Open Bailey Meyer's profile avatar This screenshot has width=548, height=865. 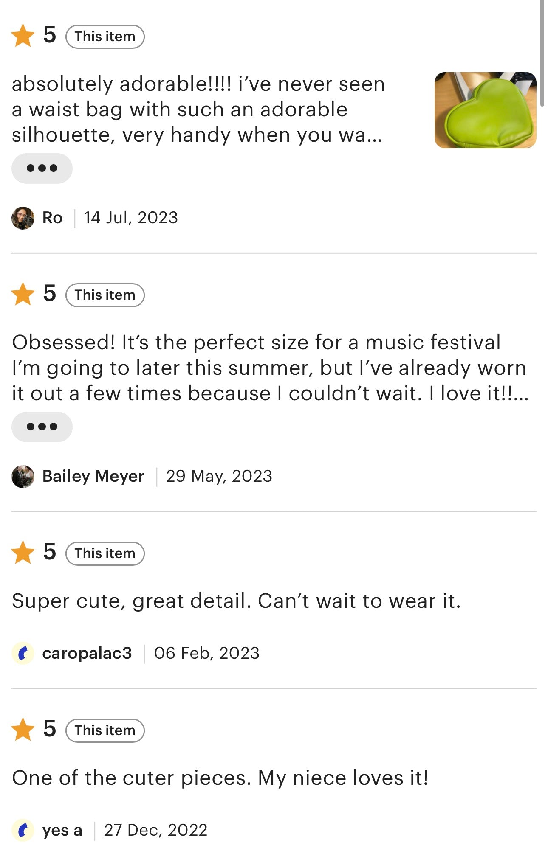23,477
